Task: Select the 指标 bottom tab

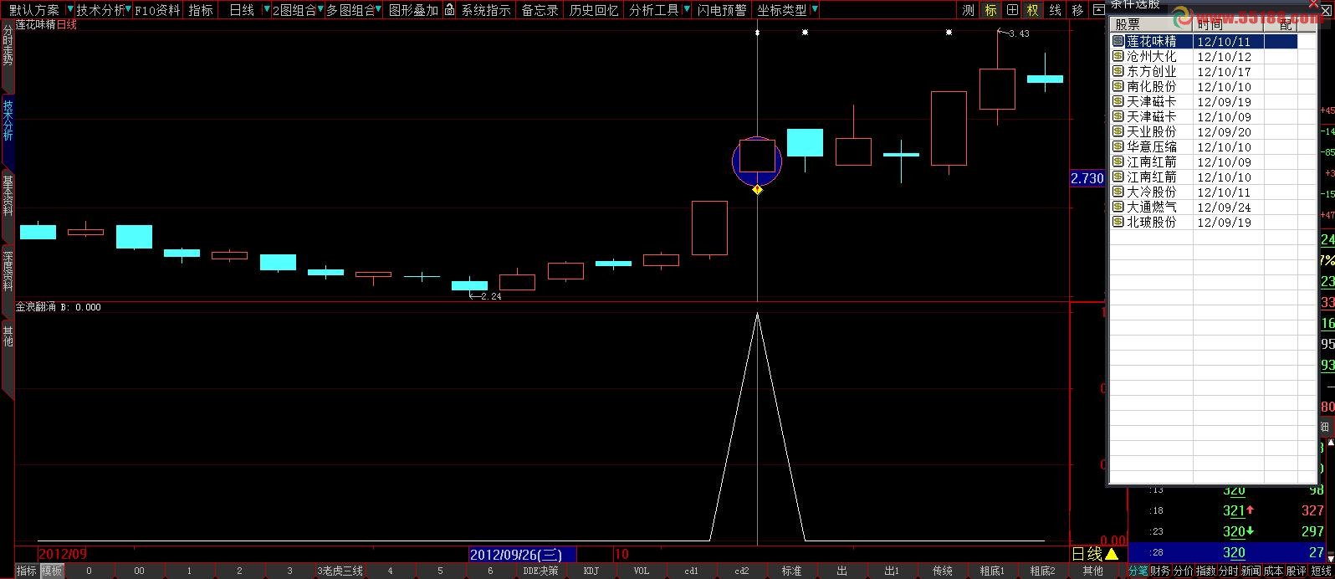Action: 26,571
